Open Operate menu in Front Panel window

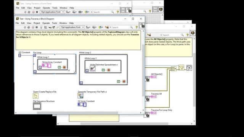(47, 8)
